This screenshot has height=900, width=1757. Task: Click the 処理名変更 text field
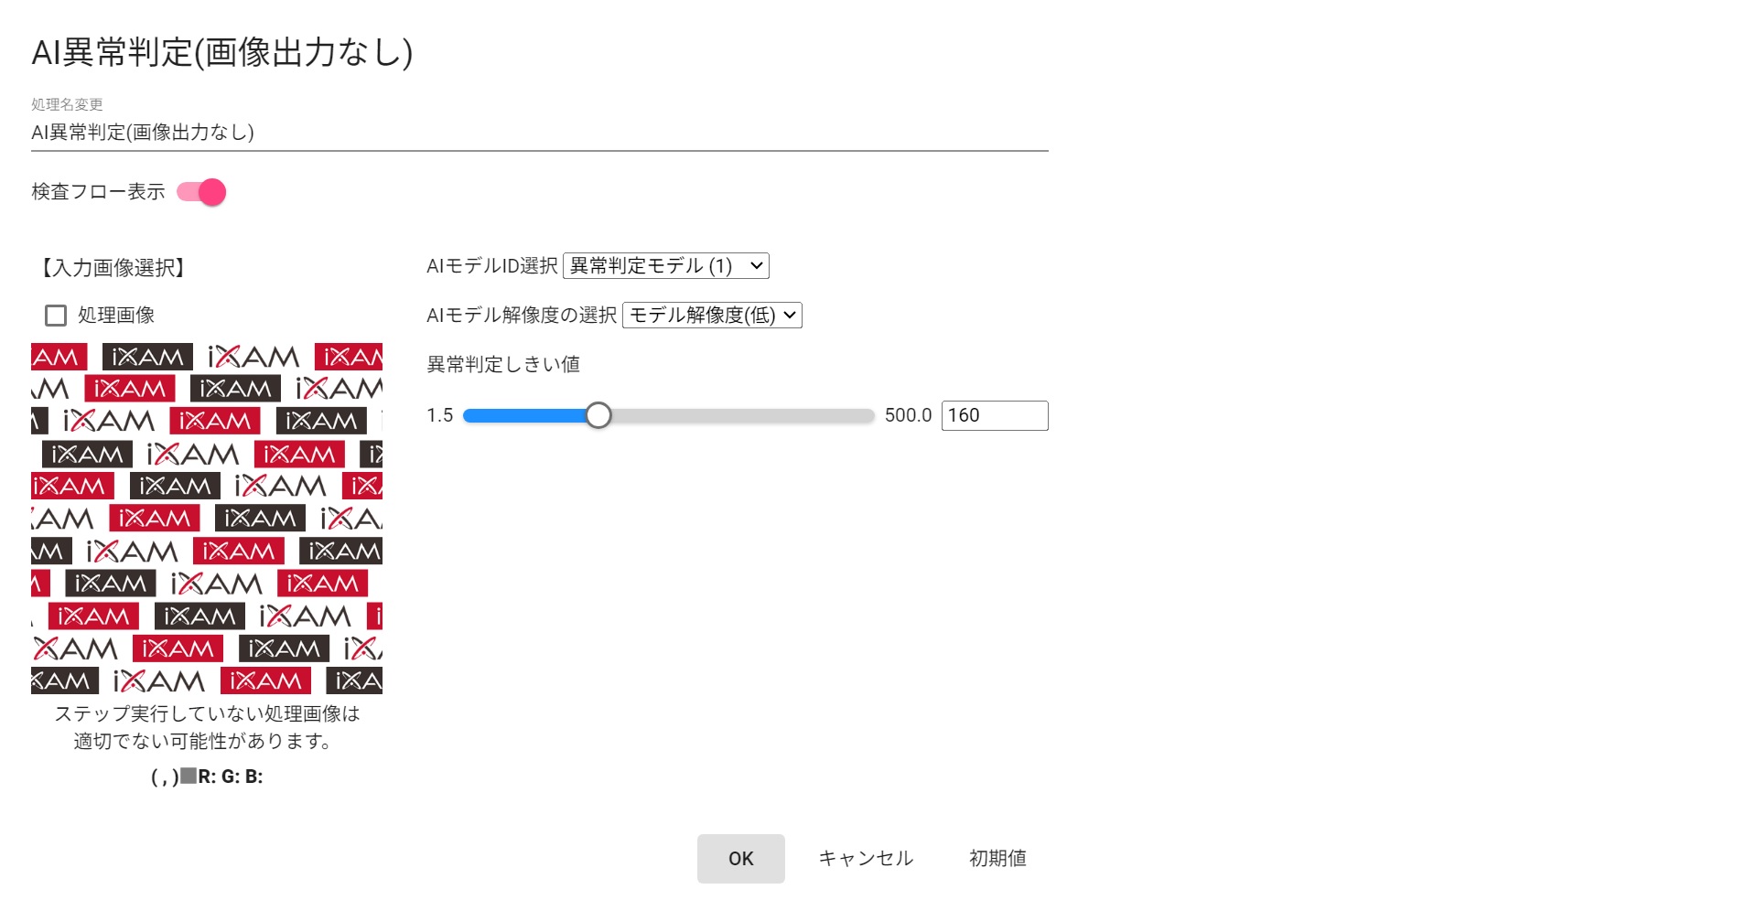tap(538, 133)
